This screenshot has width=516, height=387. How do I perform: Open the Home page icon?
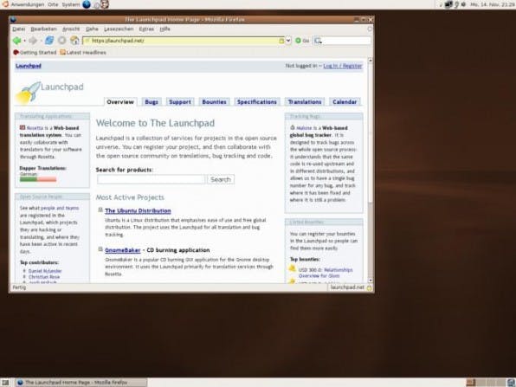click(74, 41)
